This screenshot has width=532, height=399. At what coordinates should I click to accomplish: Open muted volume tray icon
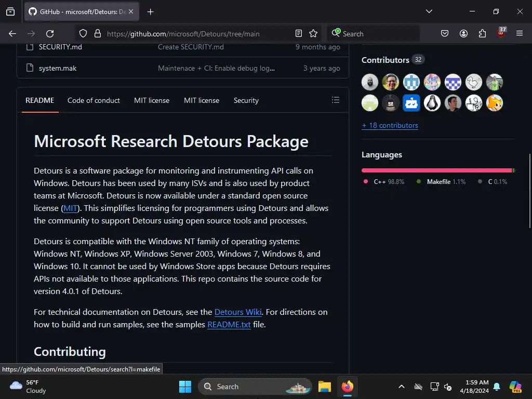pyautogui.click(x=448, y=387)
